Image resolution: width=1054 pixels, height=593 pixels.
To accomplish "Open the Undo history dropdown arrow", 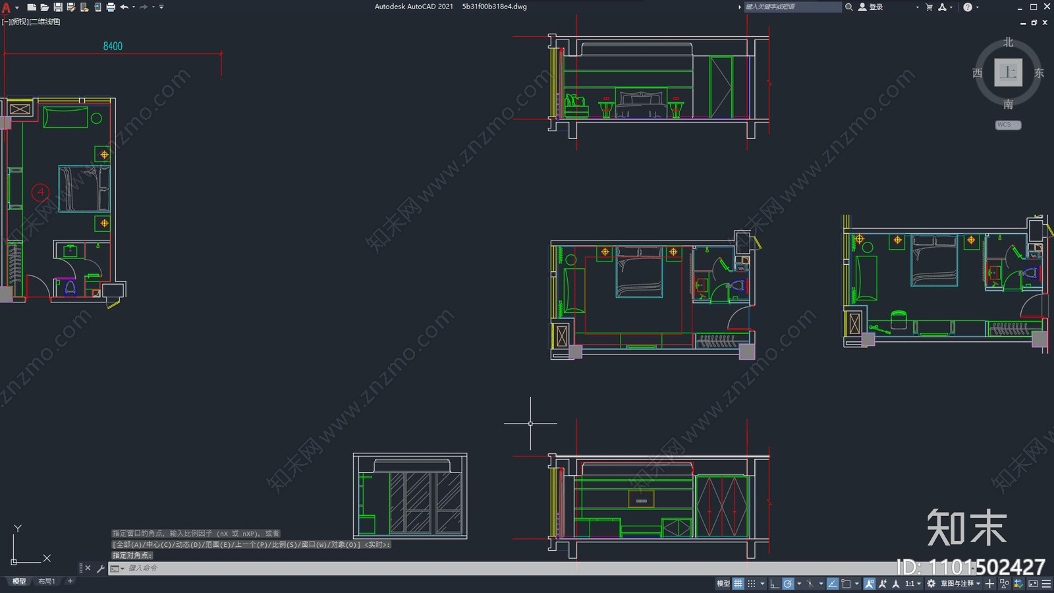I will (134, 7).
